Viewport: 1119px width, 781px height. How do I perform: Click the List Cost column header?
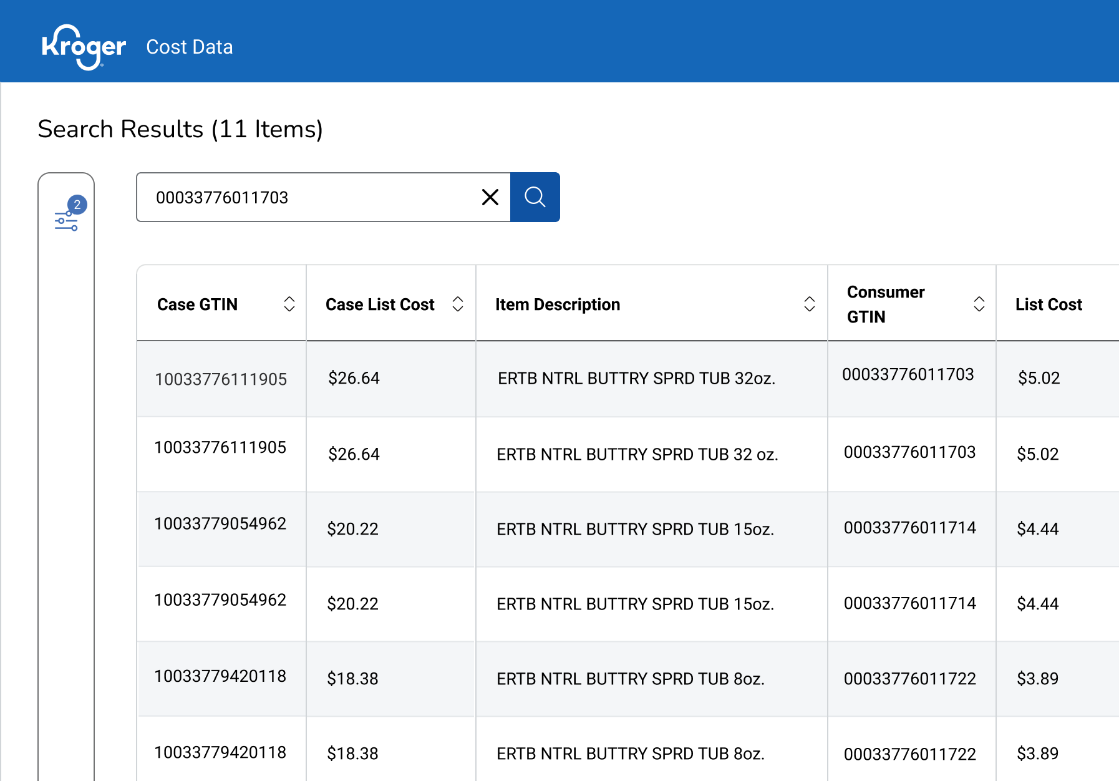pos(1049,304)
